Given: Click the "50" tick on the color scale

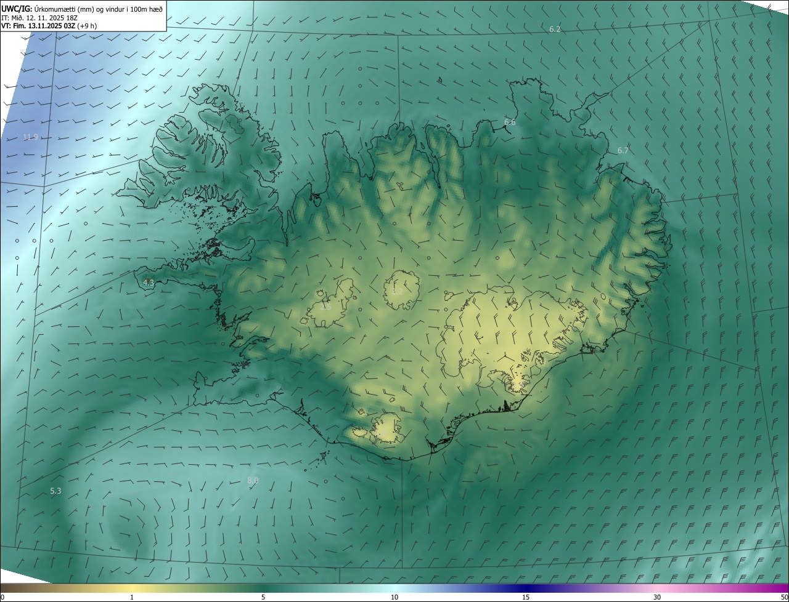Looking at the screenshot, I should coord(784,597).
